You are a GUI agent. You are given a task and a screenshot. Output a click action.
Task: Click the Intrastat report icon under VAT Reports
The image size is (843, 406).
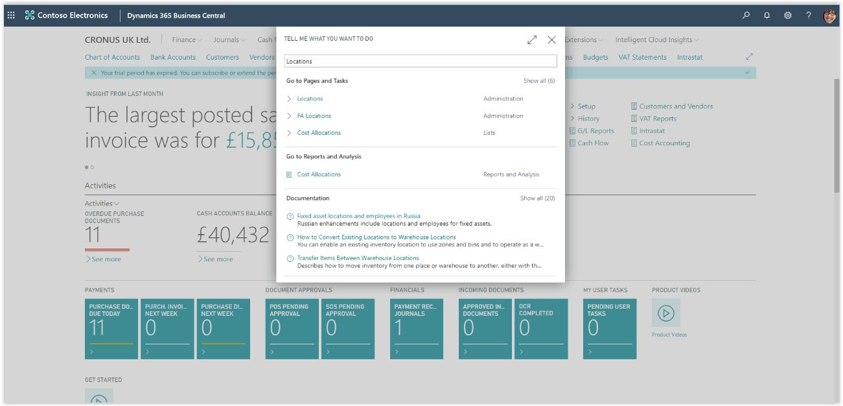(634, 131)
